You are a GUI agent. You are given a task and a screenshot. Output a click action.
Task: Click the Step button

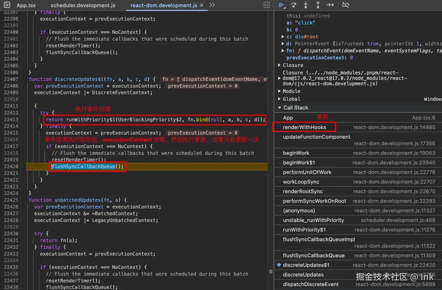[330, 5]
